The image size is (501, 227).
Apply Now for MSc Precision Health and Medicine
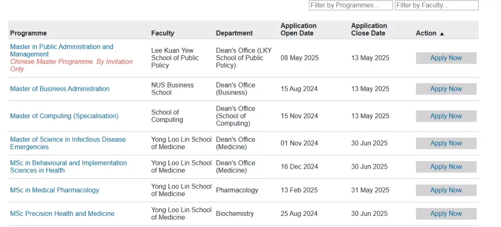coord(446,214)
